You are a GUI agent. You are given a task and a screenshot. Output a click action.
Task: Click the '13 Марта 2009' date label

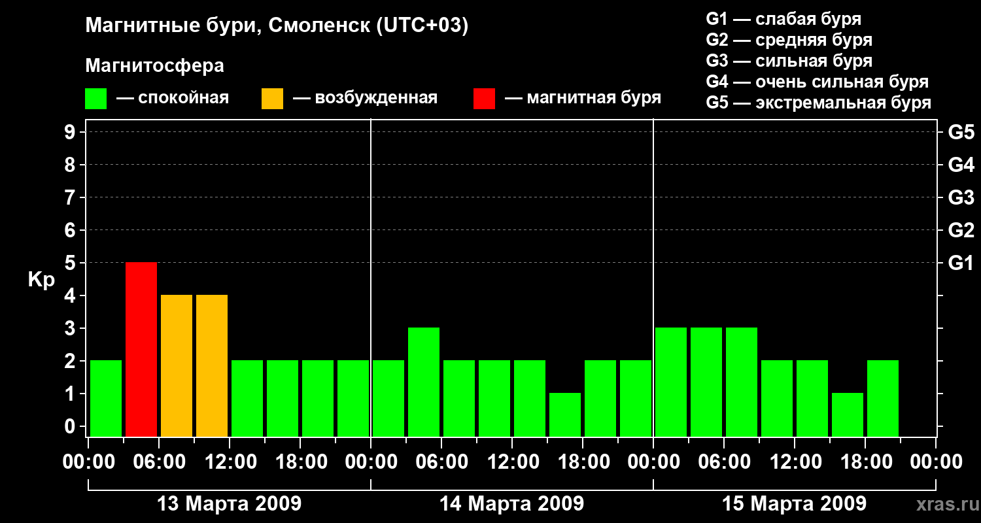click(x=230, y=504)
